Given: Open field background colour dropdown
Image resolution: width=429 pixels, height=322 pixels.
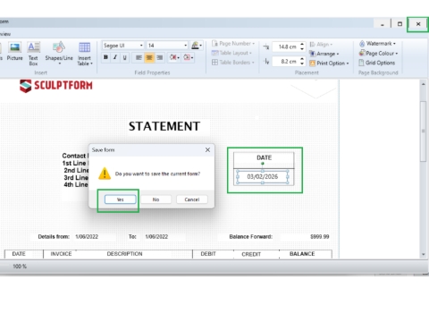Looking at the screenshot, I should pos(174,57).
